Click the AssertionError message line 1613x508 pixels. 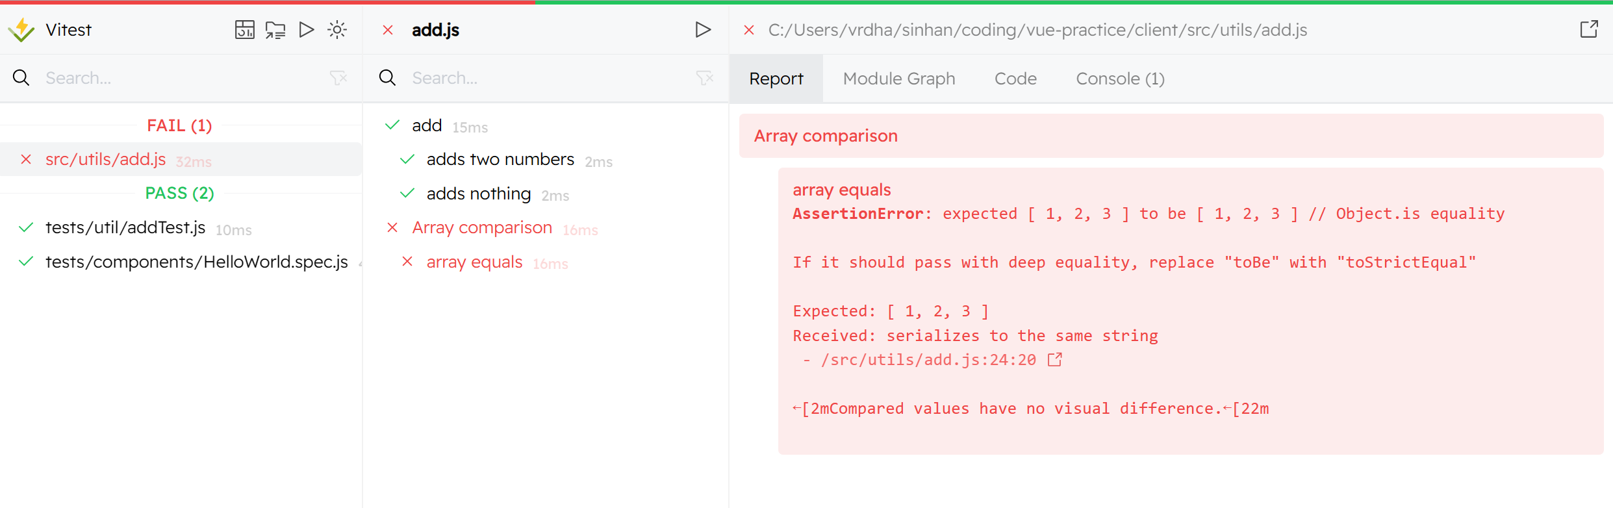(x=1149, y=214)
